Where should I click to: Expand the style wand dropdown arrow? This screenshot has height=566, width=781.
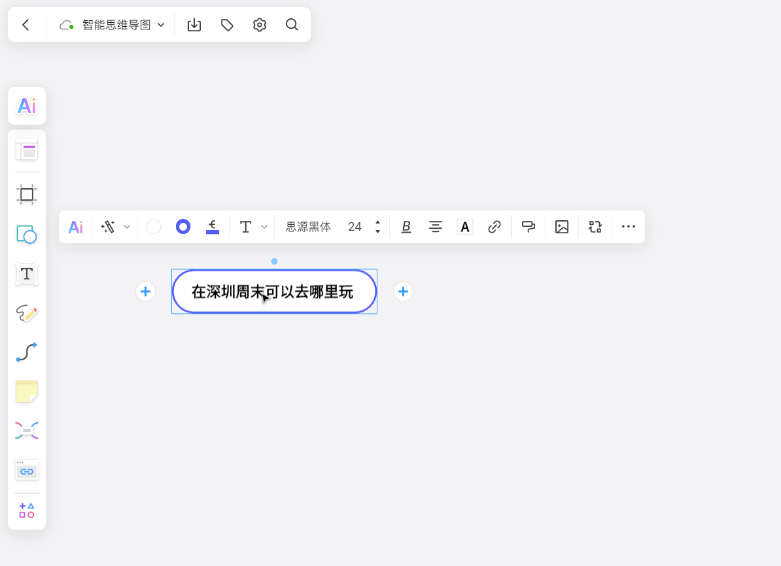coord(127,227)
